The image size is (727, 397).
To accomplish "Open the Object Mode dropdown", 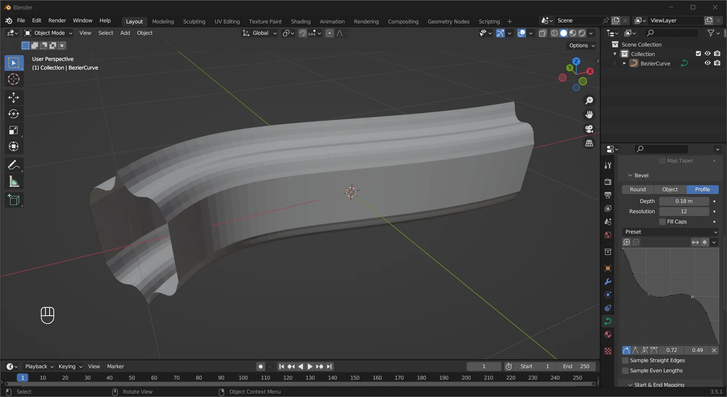I will pyautogui.click(x=48, y=33).
